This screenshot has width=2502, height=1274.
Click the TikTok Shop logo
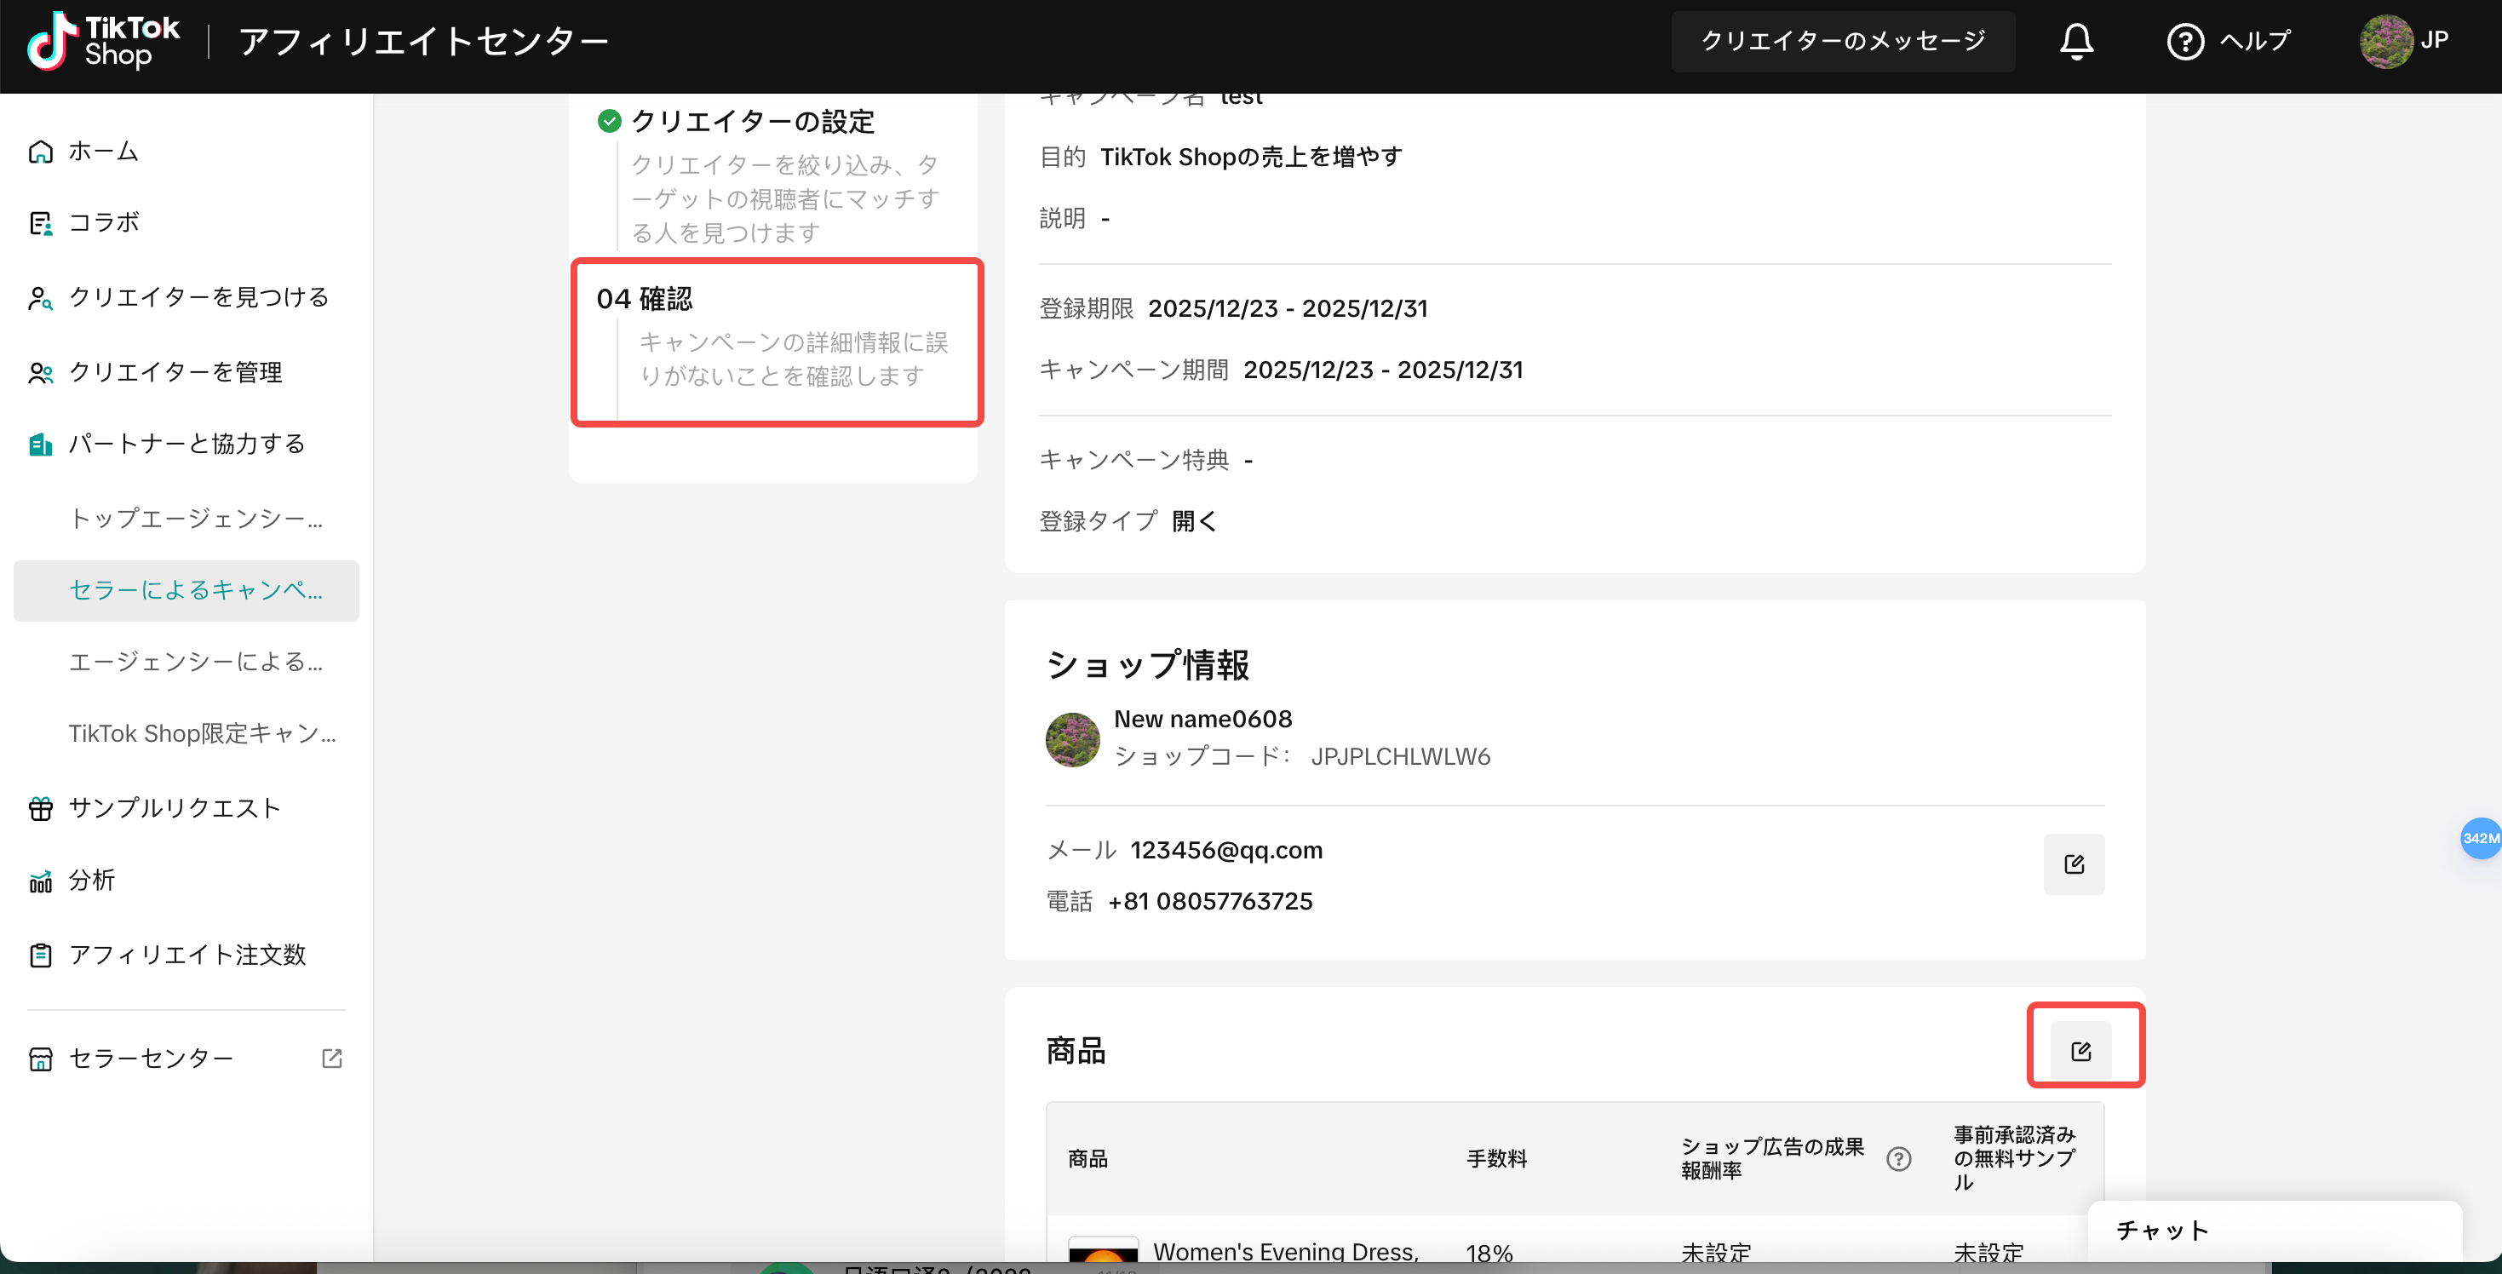(x=103, y=41)
